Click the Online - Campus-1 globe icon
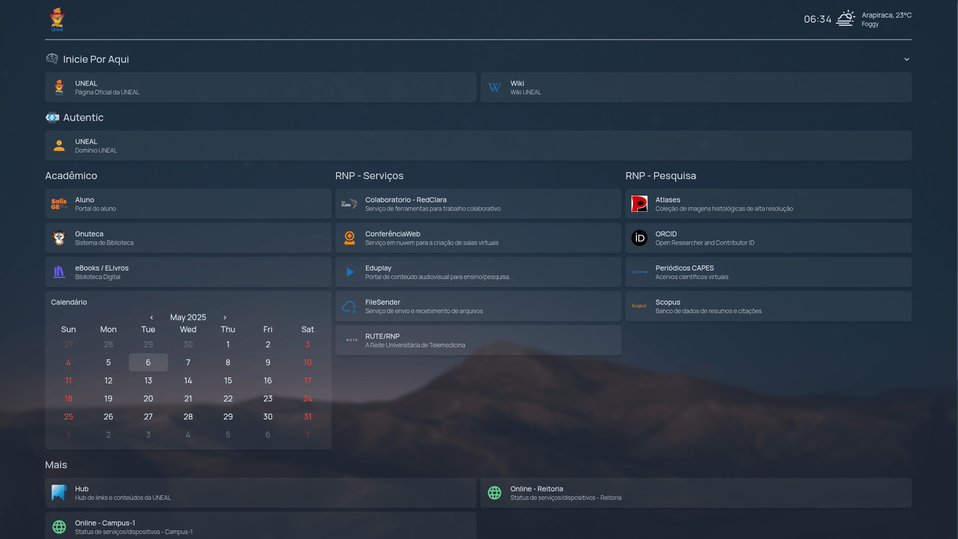This screenshot has width=958, height=539. coord(59,527)
